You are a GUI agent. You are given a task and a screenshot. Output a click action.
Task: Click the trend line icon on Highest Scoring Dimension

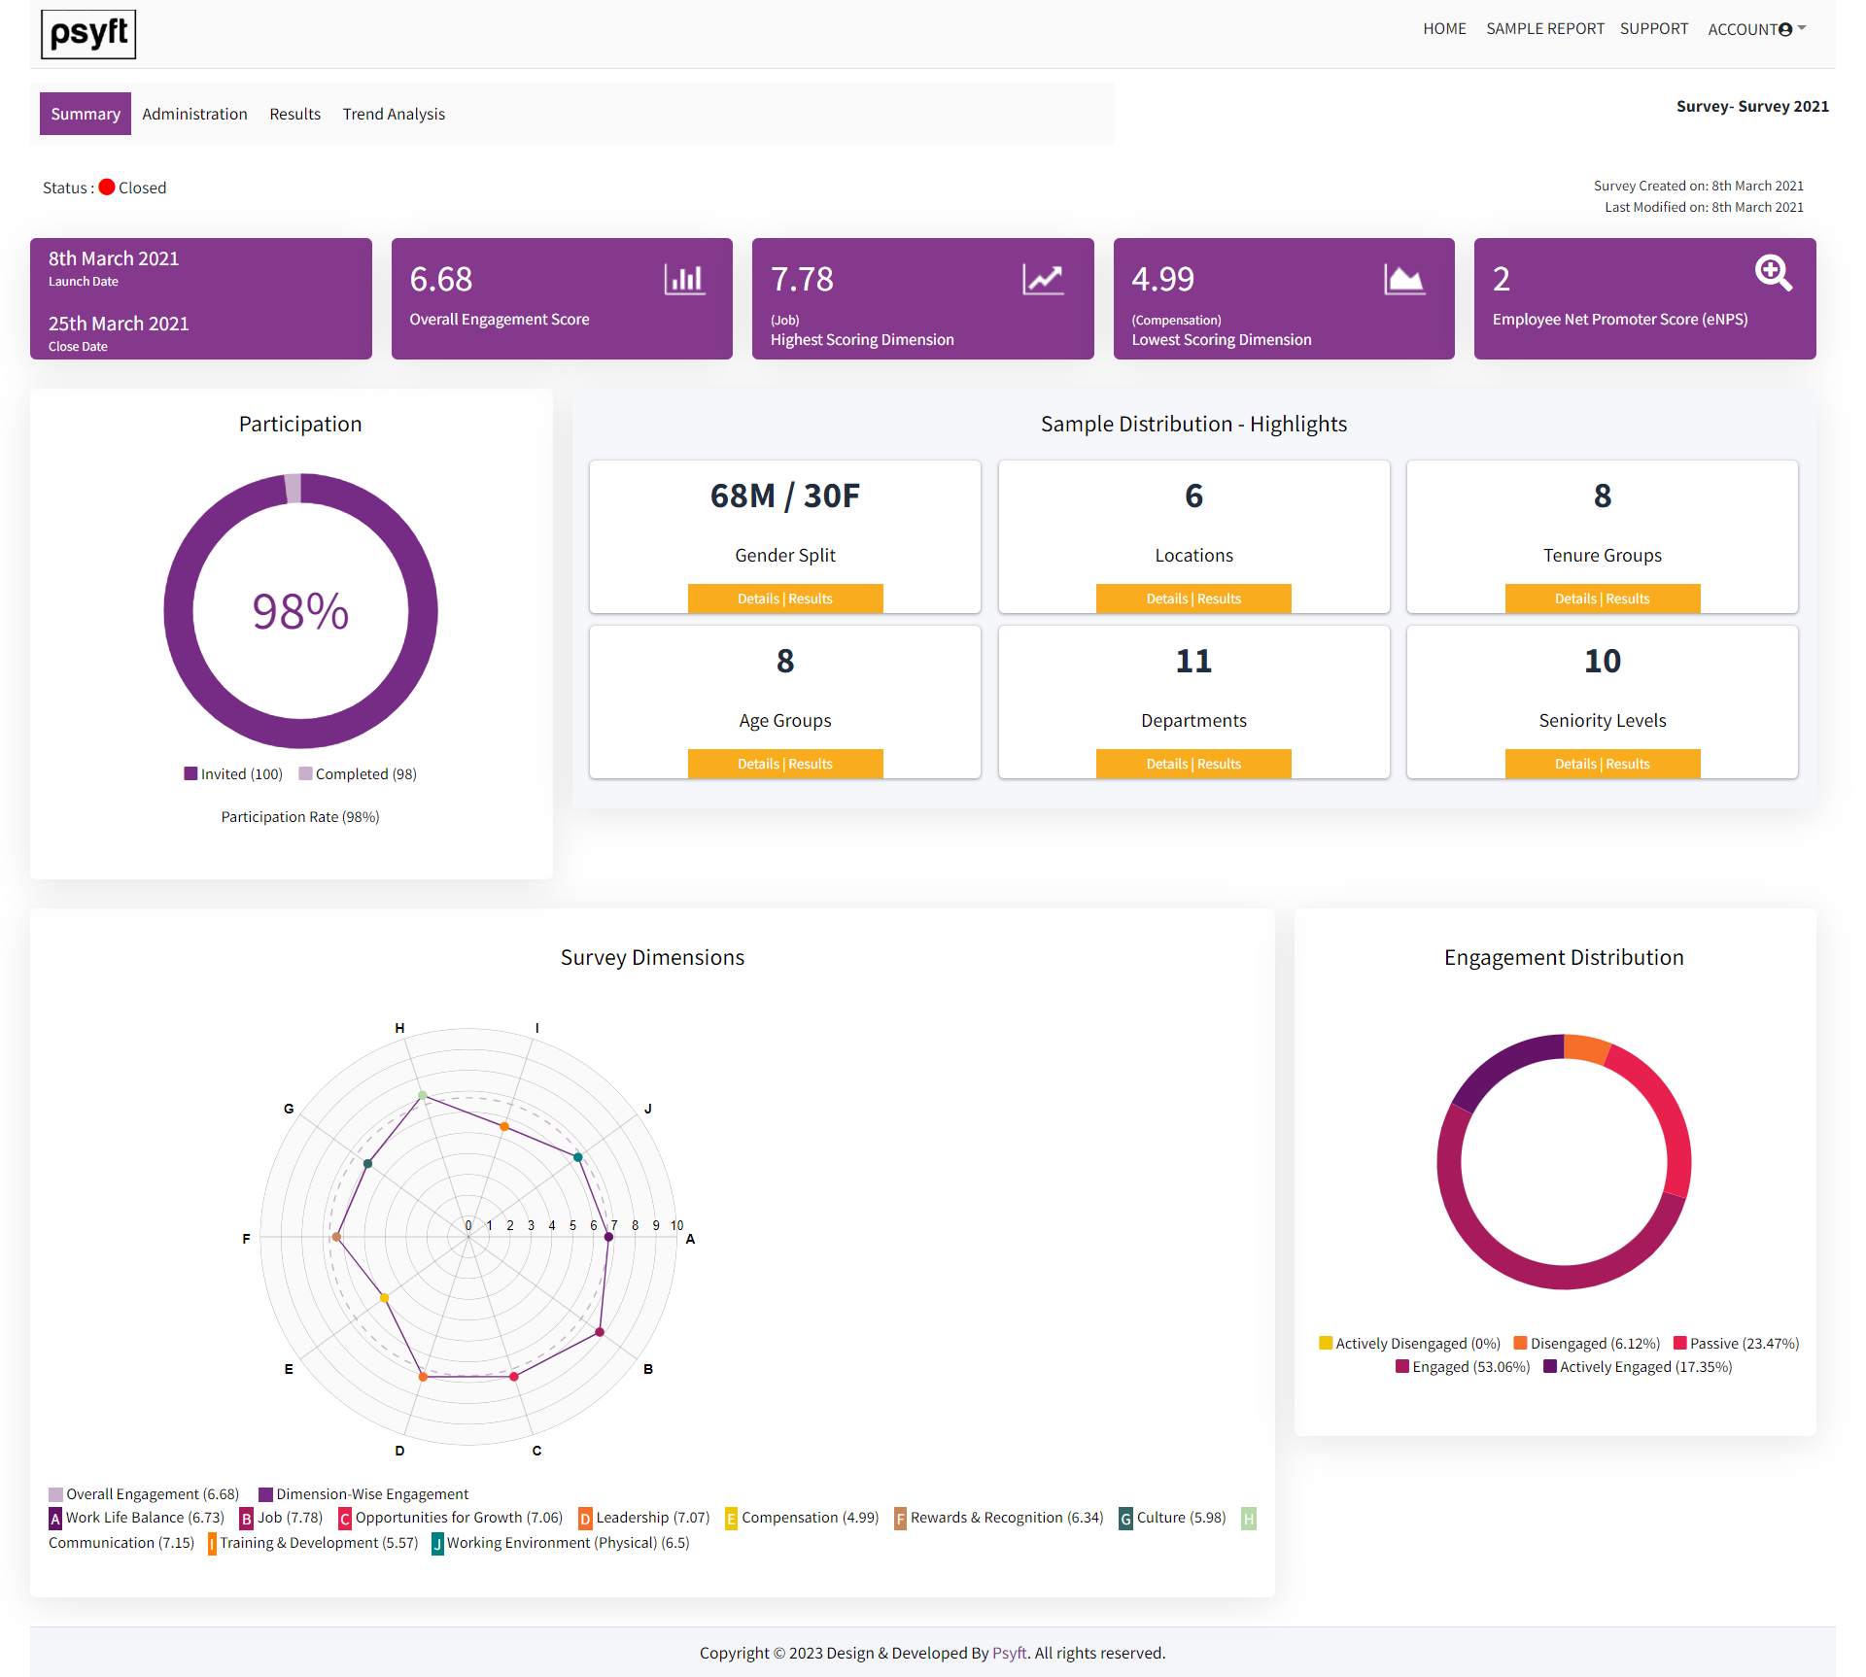[1042, 280]
